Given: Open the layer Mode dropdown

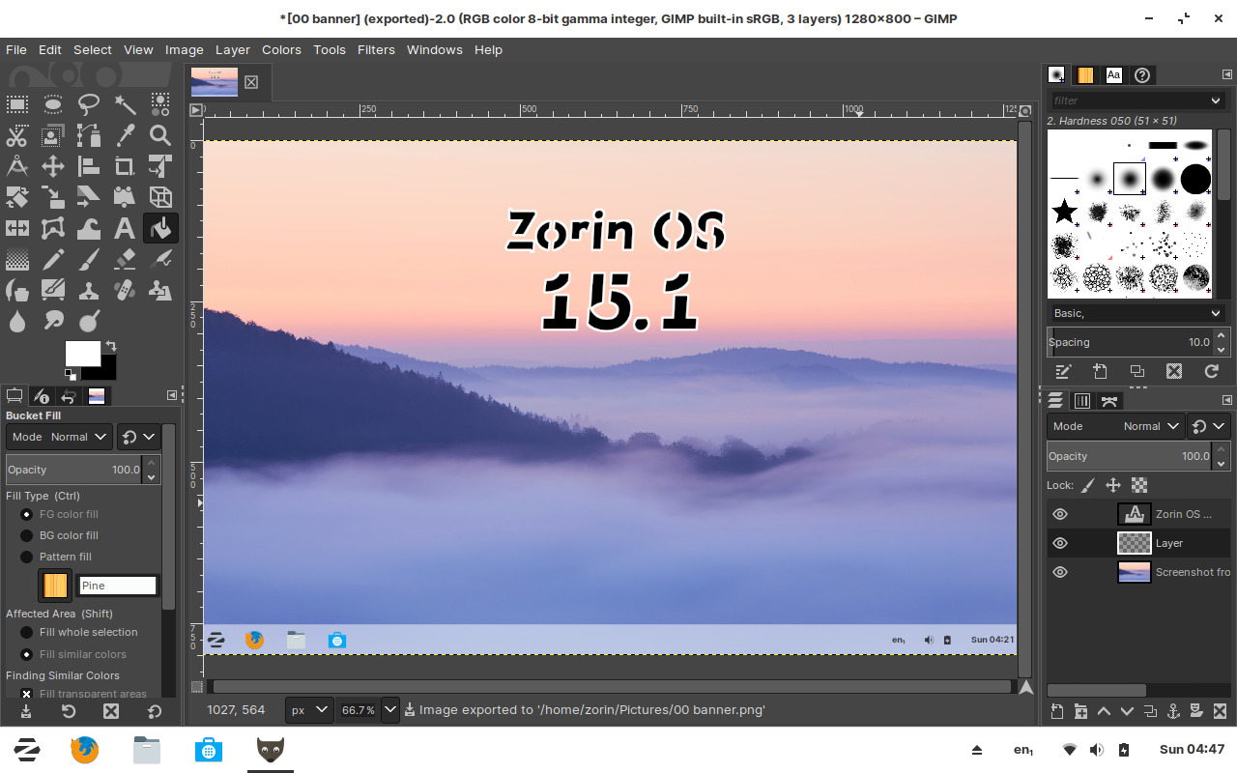Looking at the screenshot, I should 1150,425.
